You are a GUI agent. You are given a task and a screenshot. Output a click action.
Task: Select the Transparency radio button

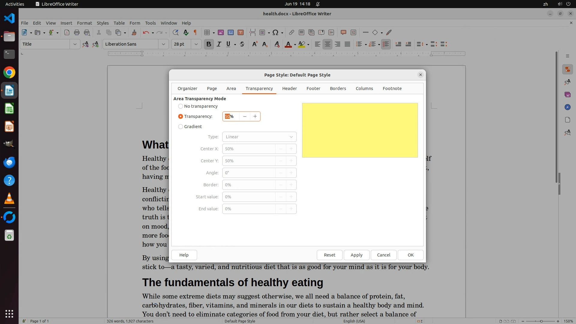coord(181,116)
